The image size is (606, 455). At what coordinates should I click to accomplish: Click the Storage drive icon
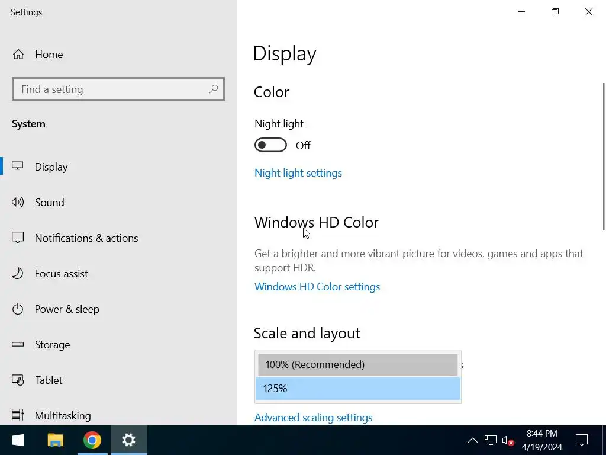click(17, 344)
